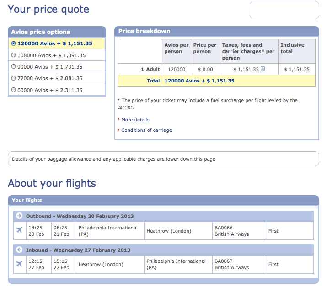Click red chevron before Conditions of carriage

(118, 130)
